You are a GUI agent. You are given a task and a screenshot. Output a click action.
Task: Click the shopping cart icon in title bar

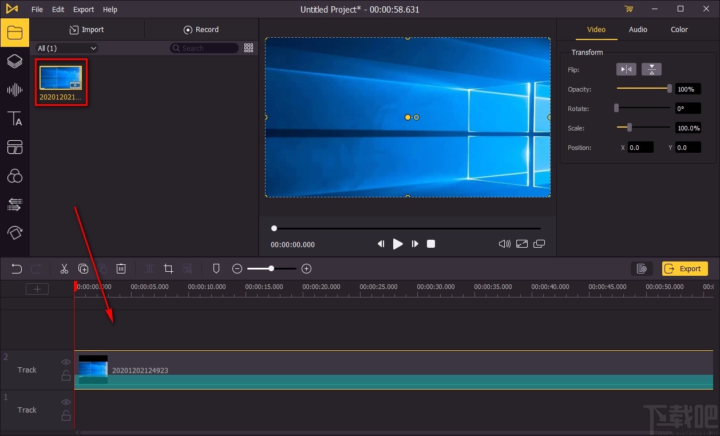click(629, 9)
